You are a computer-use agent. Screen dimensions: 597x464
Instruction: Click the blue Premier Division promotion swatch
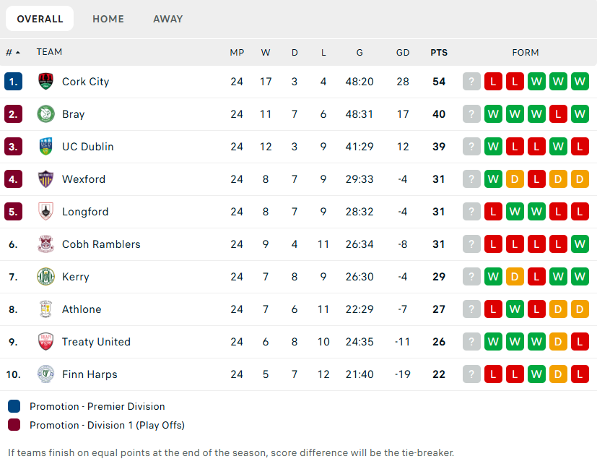click(14, 406)
